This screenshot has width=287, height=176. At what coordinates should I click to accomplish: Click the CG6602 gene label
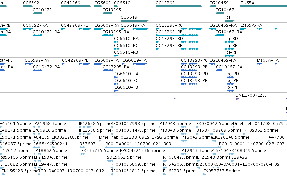103,3
